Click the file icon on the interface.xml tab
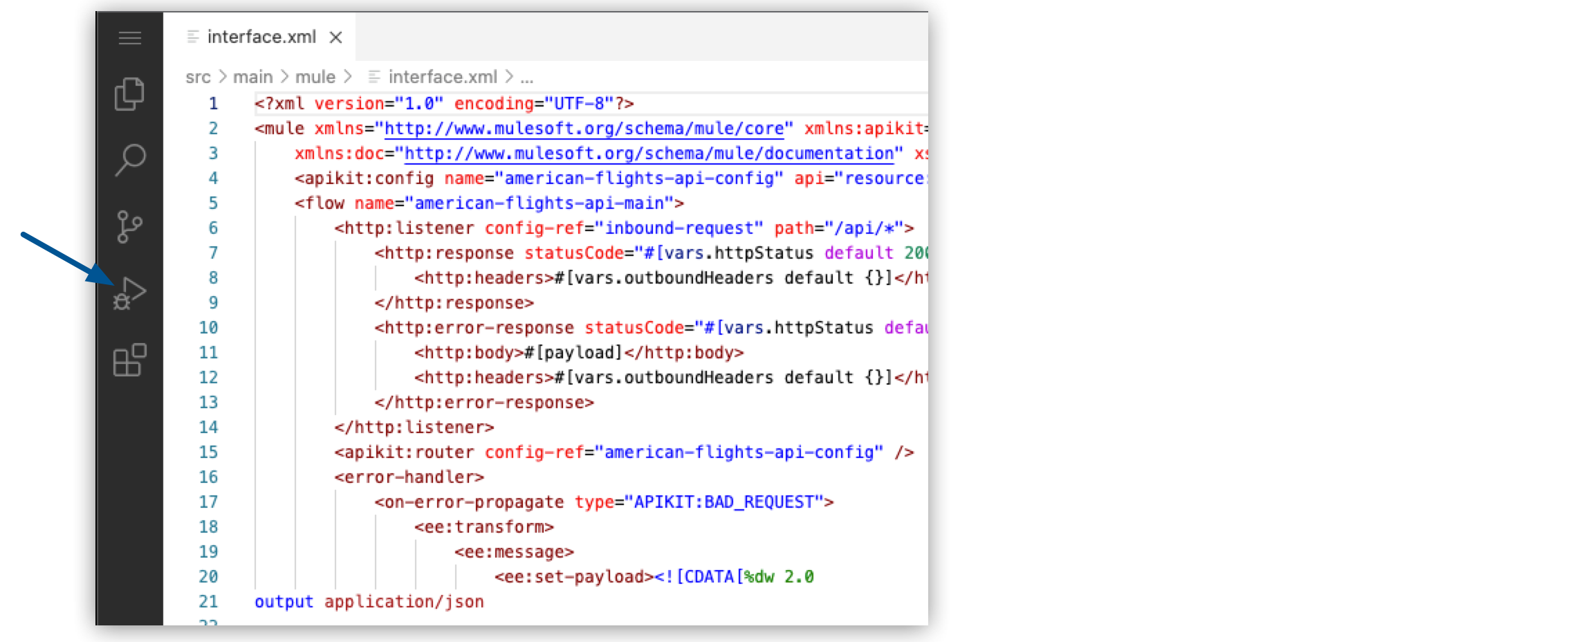 click(192, 37)
